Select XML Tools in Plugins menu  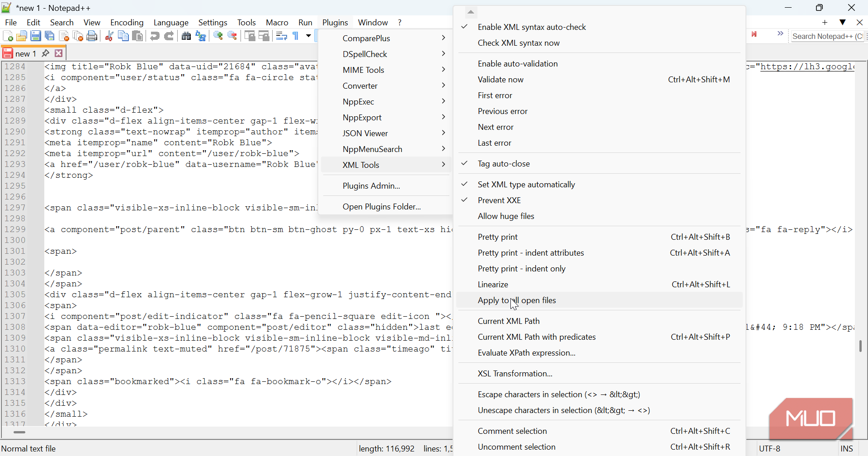tap(386, 165)
